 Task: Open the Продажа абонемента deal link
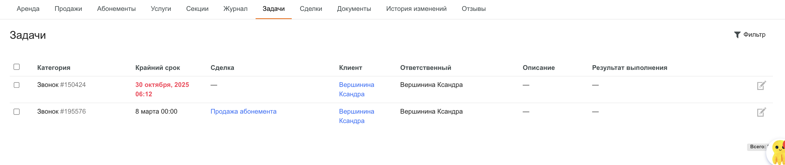[243, 112]
